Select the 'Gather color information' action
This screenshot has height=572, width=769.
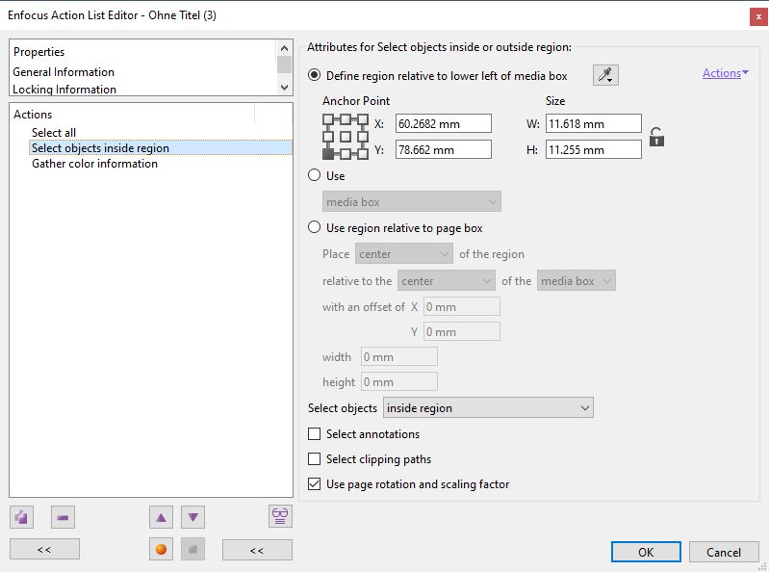[x=94, y=164]
